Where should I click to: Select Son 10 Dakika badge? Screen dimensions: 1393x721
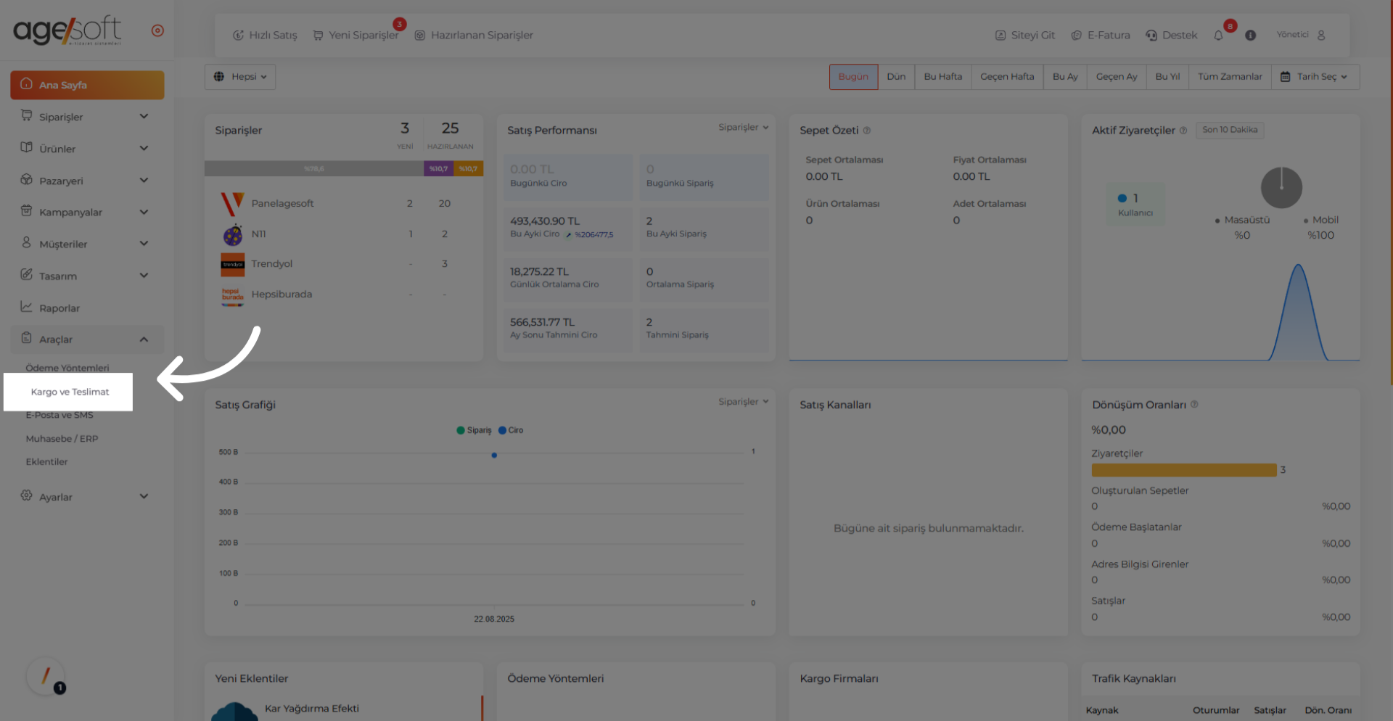(1230, 130)
